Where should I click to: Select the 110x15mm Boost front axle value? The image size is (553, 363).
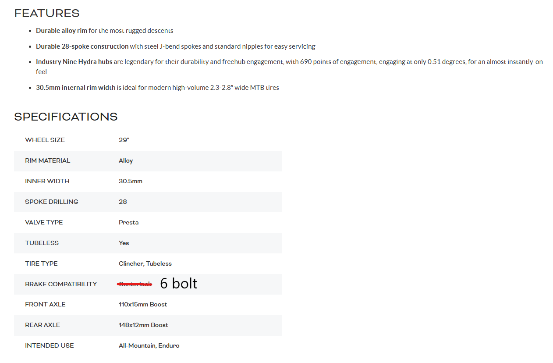(x=143, y=304)
